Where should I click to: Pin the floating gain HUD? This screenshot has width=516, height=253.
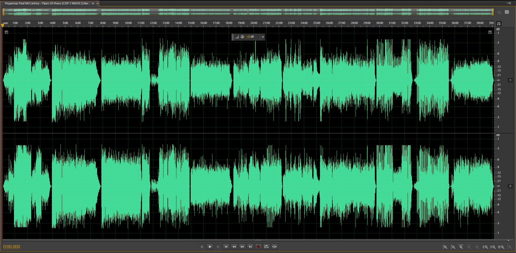click(263, 37)
